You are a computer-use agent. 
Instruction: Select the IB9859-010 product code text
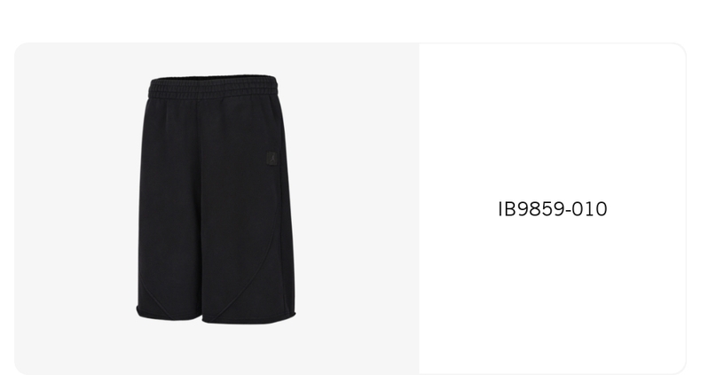coord(553,209)
